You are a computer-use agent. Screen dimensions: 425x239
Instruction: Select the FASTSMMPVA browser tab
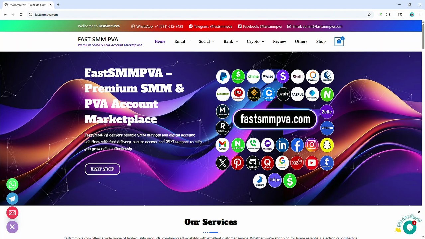28,5
